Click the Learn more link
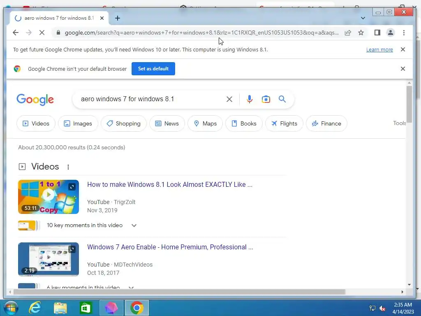This screenshot has width=421, height=316. pos(379,49)
